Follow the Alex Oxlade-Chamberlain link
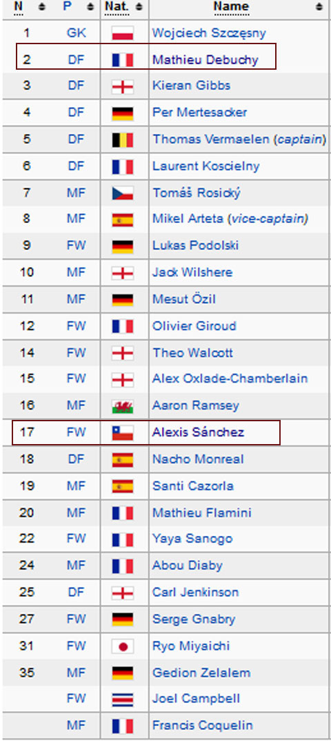 230,379
